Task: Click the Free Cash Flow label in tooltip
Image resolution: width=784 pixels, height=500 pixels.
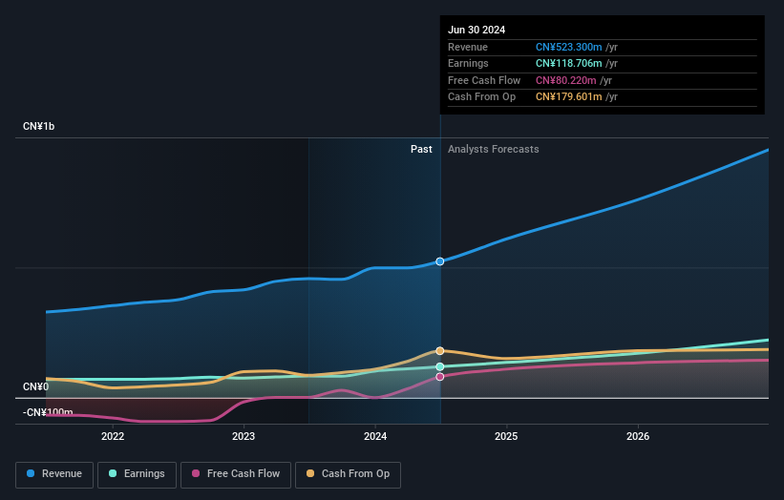Action: pos(484,80)
